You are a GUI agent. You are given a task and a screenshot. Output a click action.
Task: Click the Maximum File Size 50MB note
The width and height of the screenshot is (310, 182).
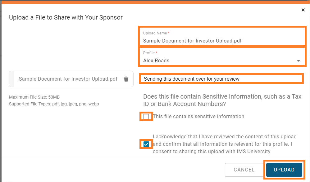tap(34, 97)
